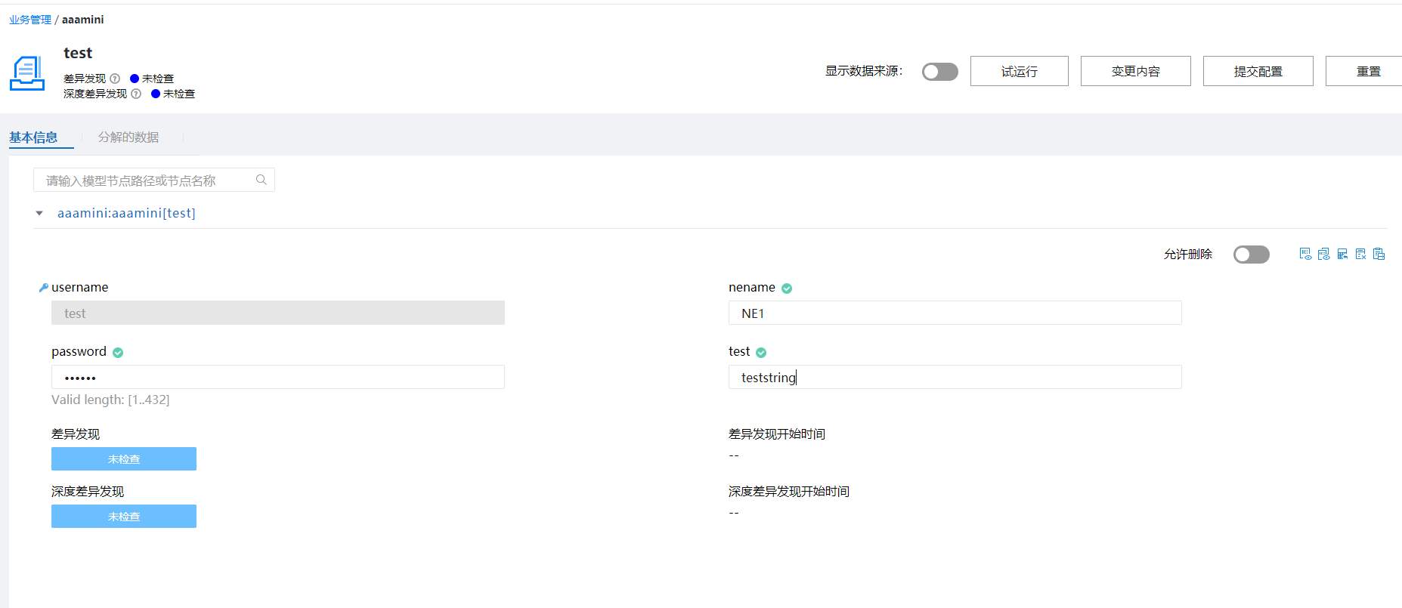This screenshot has width=1402, height=608.
Task: Click the 深度差异发现开始时间 label
Action: 789,491
